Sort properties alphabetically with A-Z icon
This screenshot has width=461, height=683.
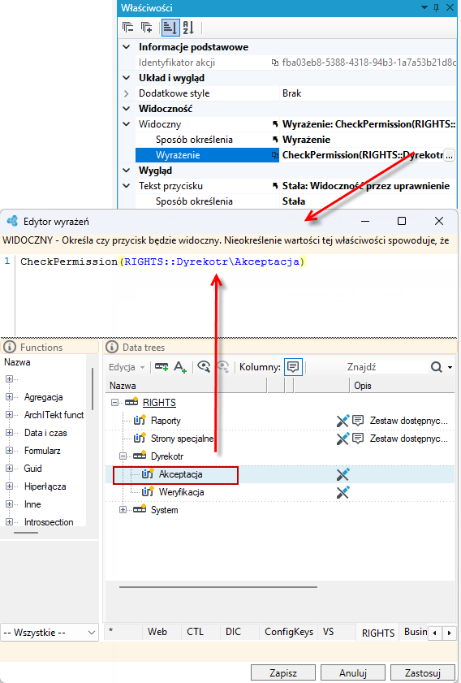(x=188, y=28)
